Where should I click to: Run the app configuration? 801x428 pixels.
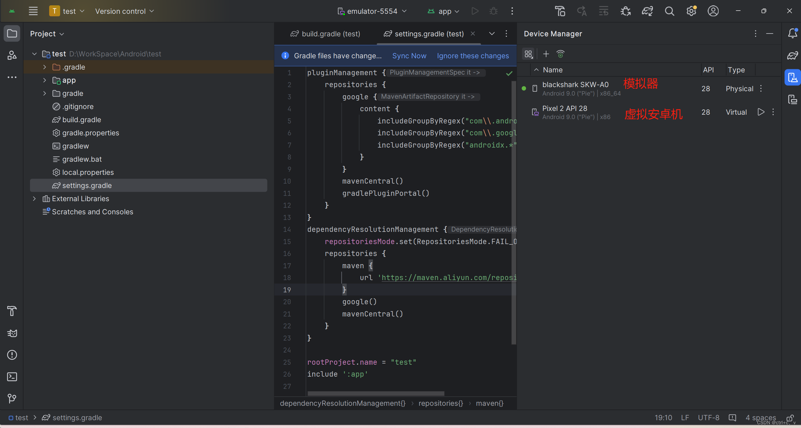tap(475, 11)
